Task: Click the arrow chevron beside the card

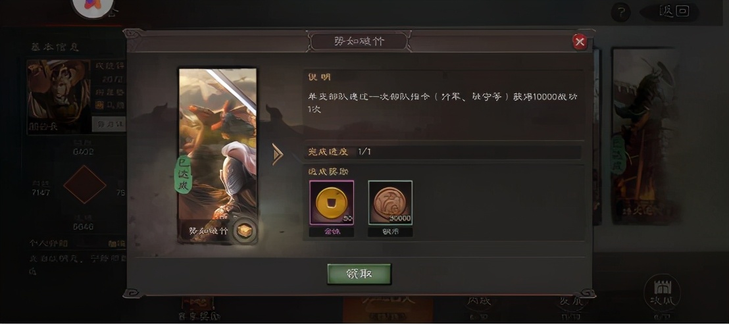Action: [x=278, y=155]
